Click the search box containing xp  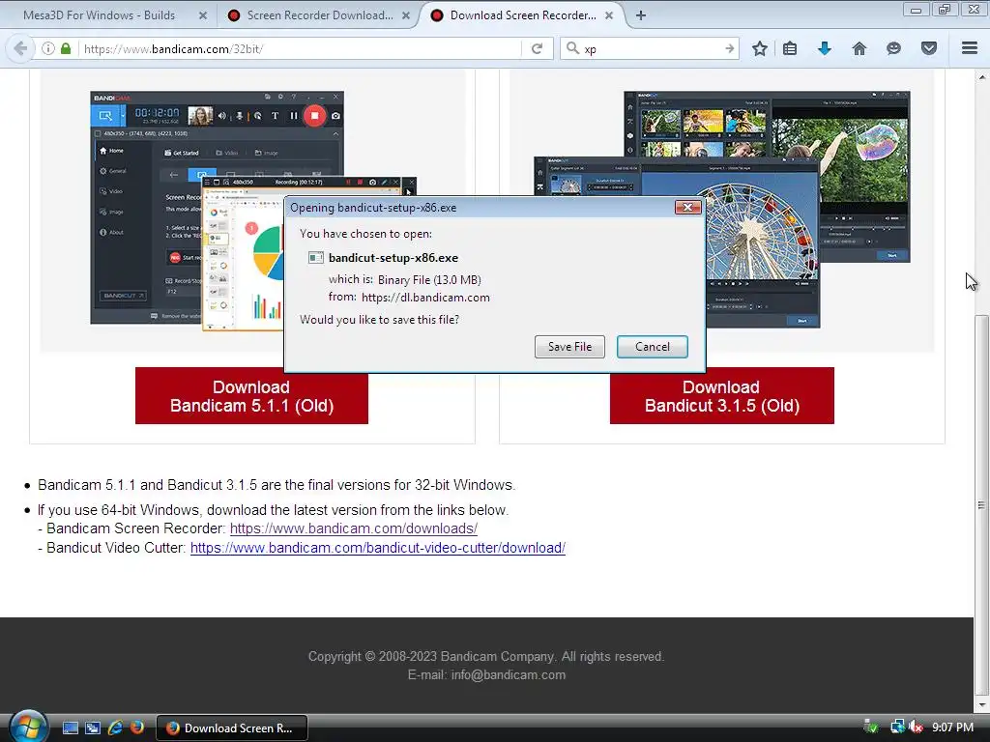[x=651, y=48]
